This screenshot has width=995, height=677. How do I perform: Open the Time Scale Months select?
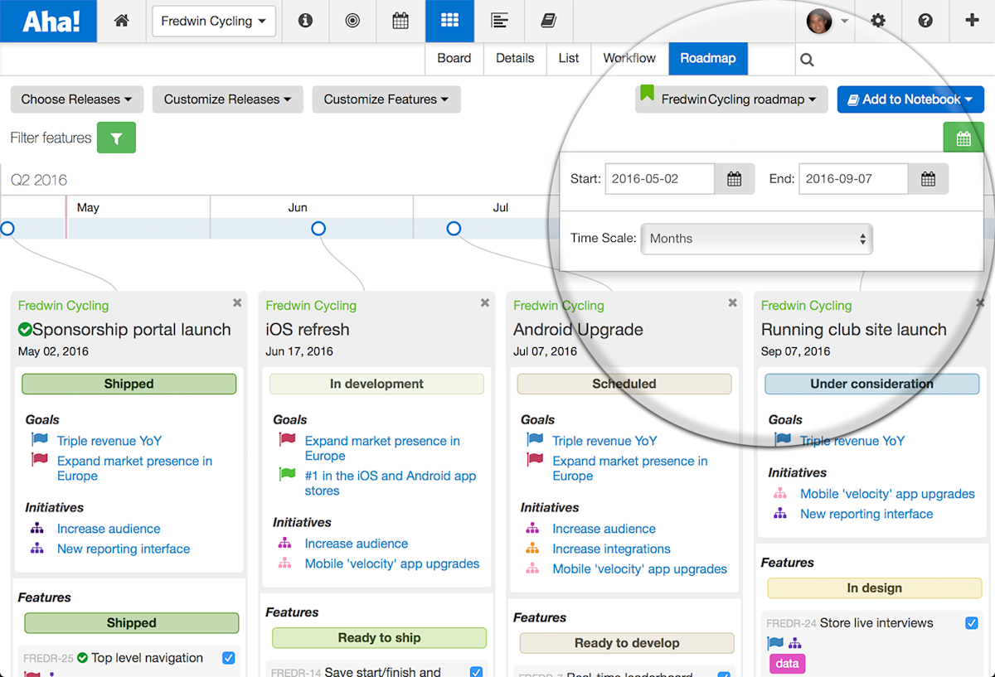[x=756, y=239]
